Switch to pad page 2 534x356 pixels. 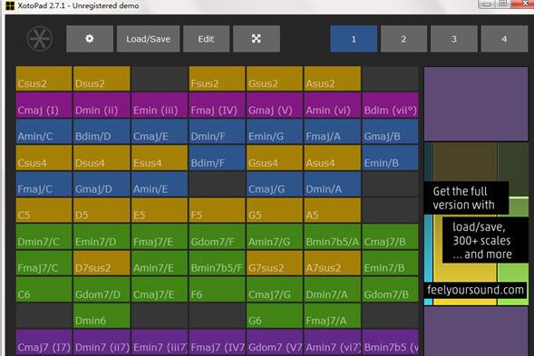tap(403, 39)
